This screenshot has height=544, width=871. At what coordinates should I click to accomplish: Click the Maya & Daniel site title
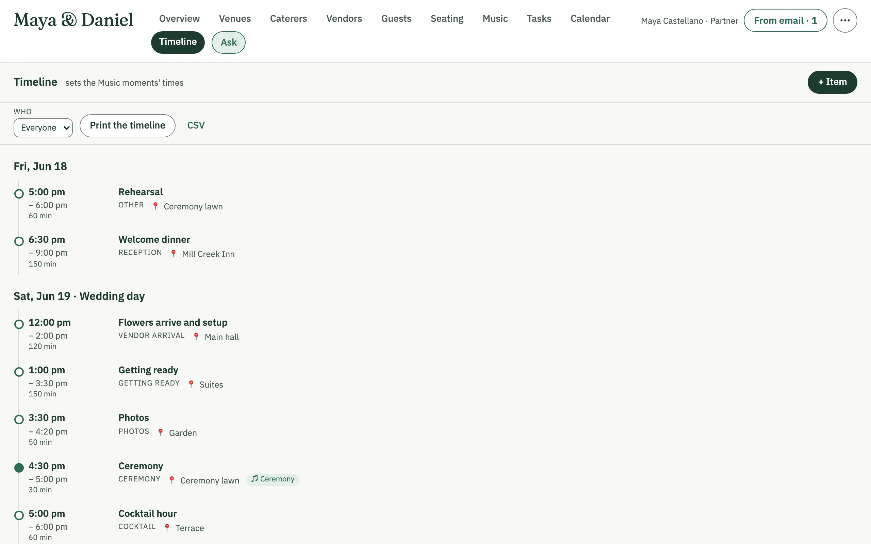click(73, 20)
